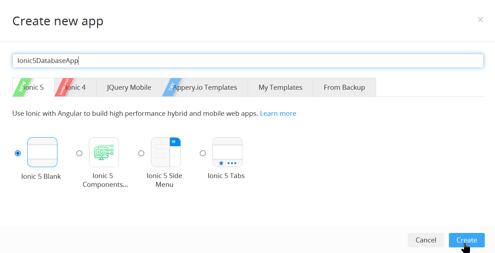
Task: Switch to the Ionic 5 tab
Action: click(x=33, y=87)
